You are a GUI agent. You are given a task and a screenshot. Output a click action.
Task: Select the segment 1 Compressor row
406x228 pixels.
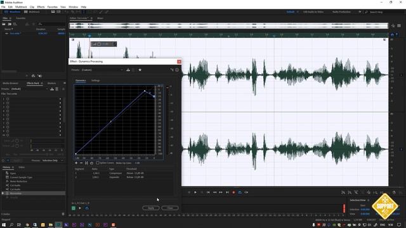tap(124, 173)
